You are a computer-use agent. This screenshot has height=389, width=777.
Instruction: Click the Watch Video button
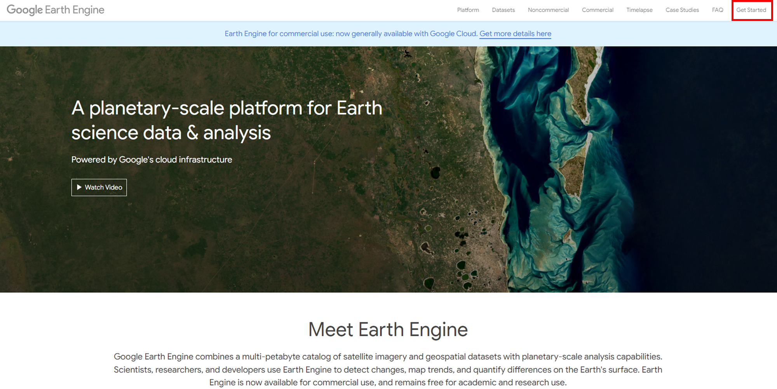(x=99, y=188)
